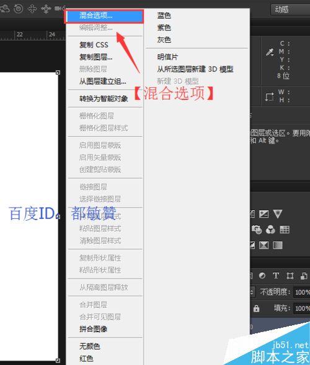Click 清除图层样式 menu entry
Image resolution: width=310 pixels, height=365 pixels.
pyautogui.click(x=104, y=241)
